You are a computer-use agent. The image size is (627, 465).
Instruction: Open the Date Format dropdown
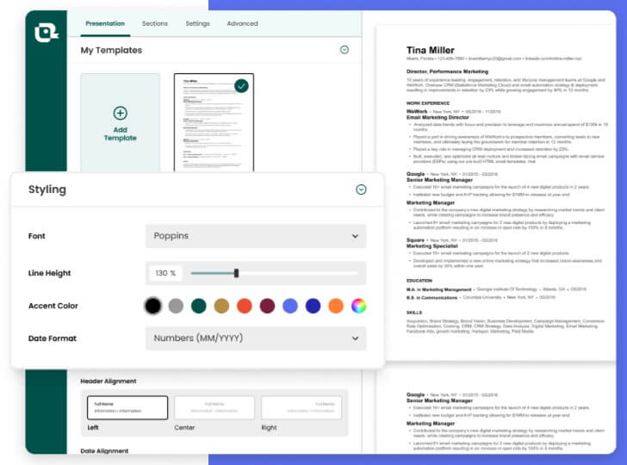tap(256, 338)
